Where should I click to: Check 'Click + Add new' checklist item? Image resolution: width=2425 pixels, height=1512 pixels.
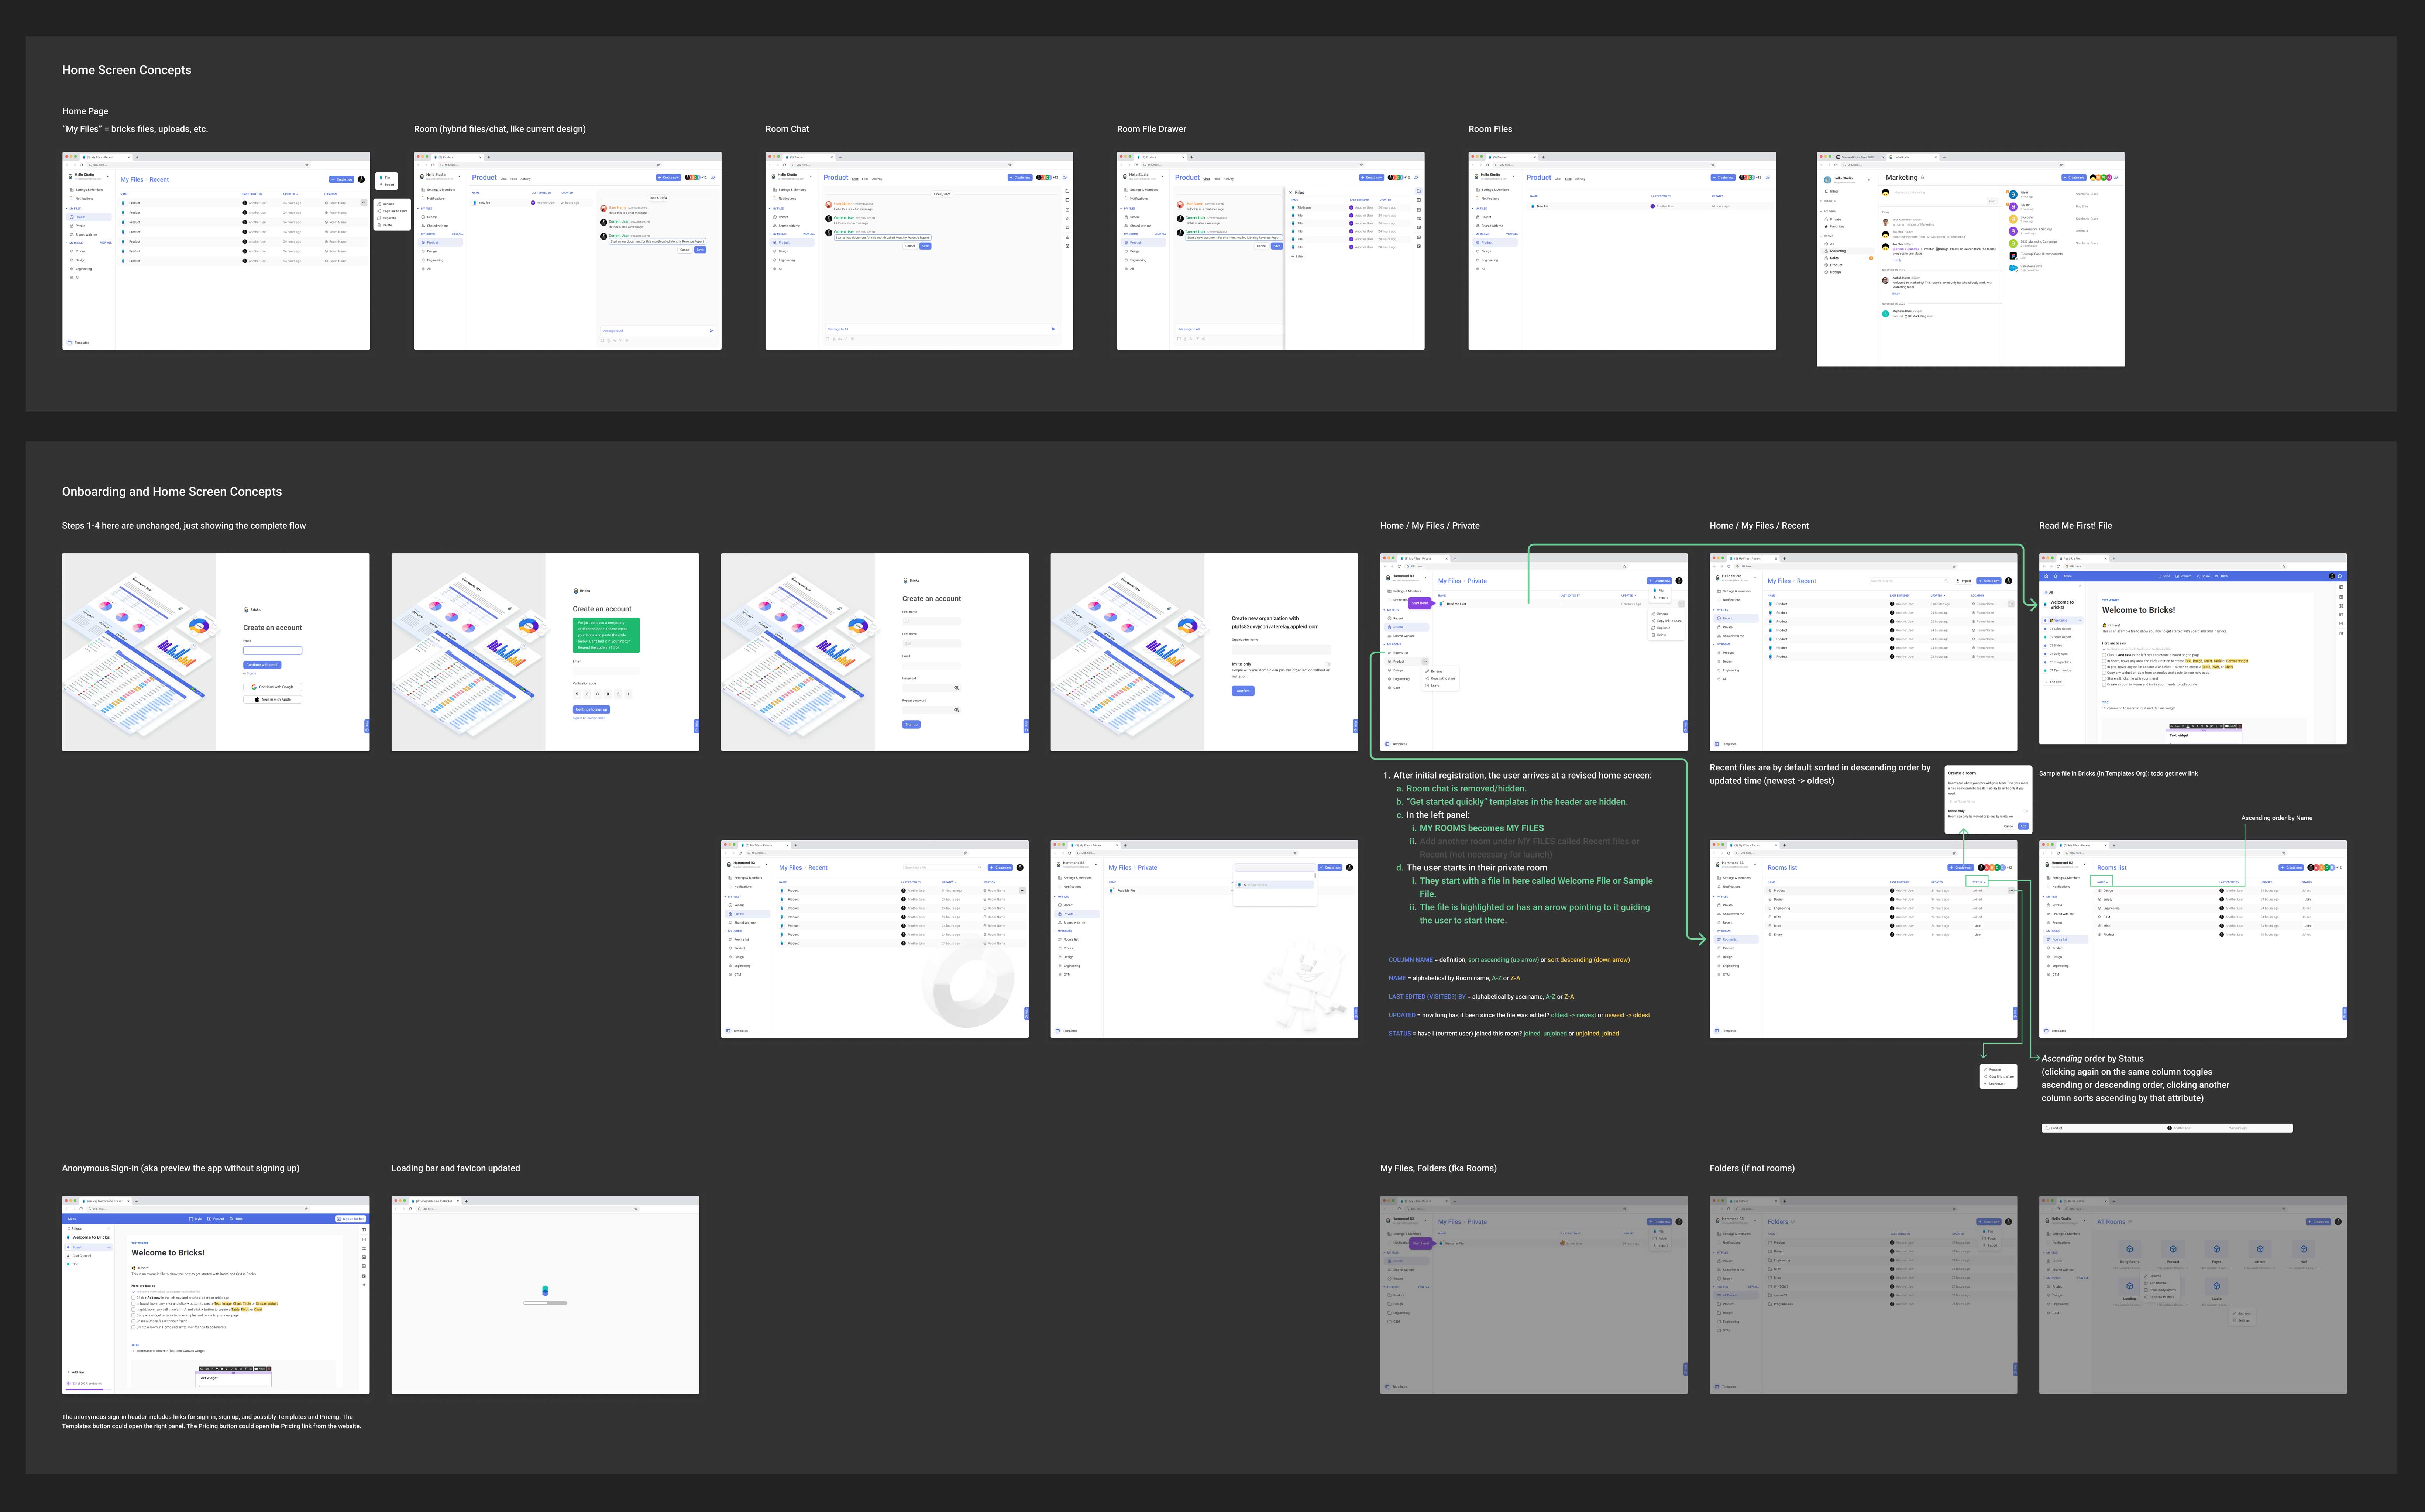(2104, 655)
